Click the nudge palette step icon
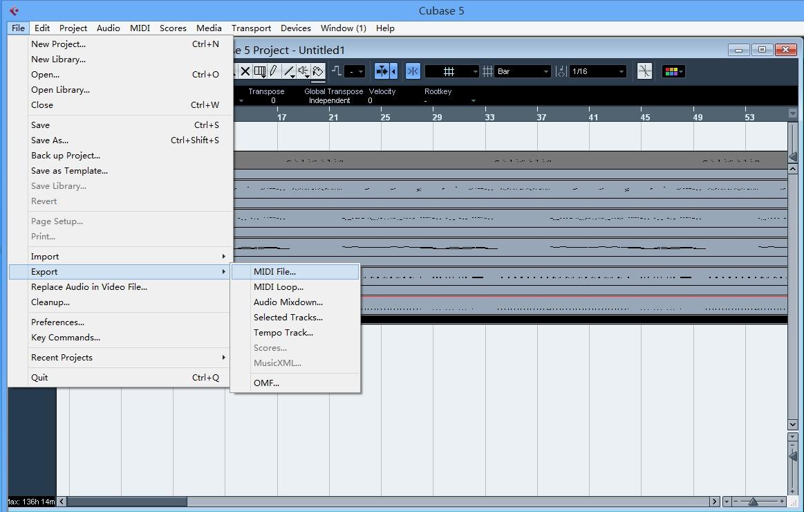Screen dimensions: 804x512 tap(337, 70)
